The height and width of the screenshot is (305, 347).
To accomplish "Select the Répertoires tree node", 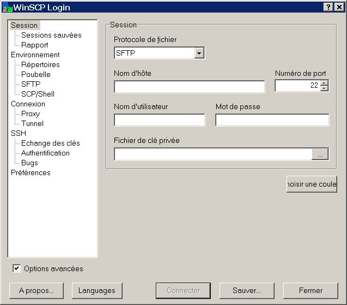I will pos(40,64).
